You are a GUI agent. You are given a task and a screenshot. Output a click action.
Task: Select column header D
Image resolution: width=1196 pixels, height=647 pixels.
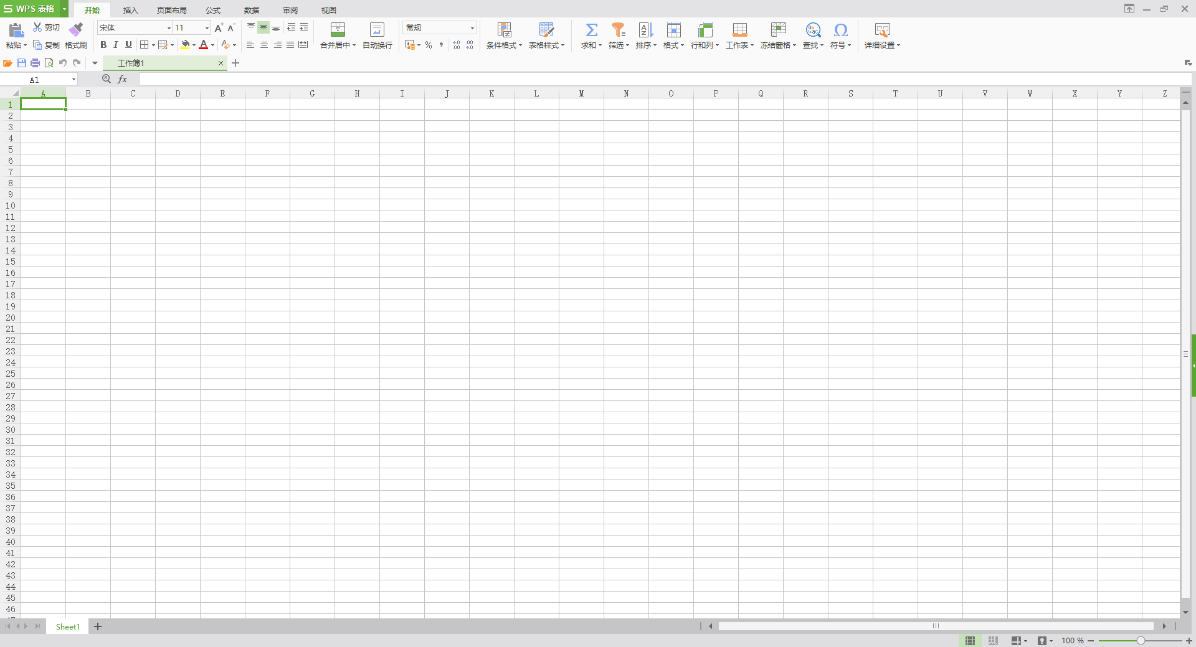click(178, 93)
